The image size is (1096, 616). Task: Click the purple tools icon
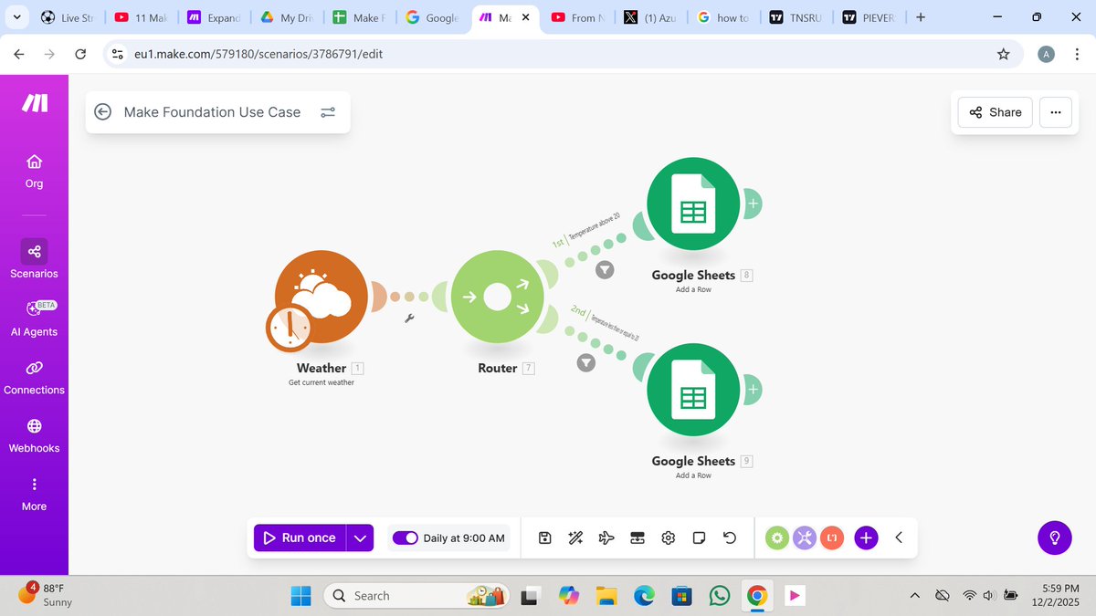pyautogui.click(x=805, y=538)
